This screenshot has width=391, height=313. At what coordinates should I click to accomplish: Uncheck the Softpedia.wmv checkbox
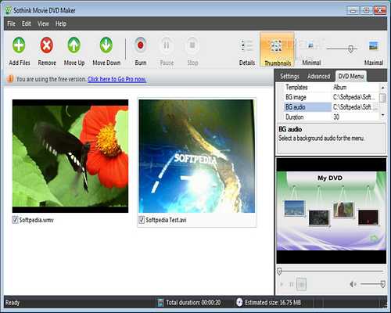(15, 220)
